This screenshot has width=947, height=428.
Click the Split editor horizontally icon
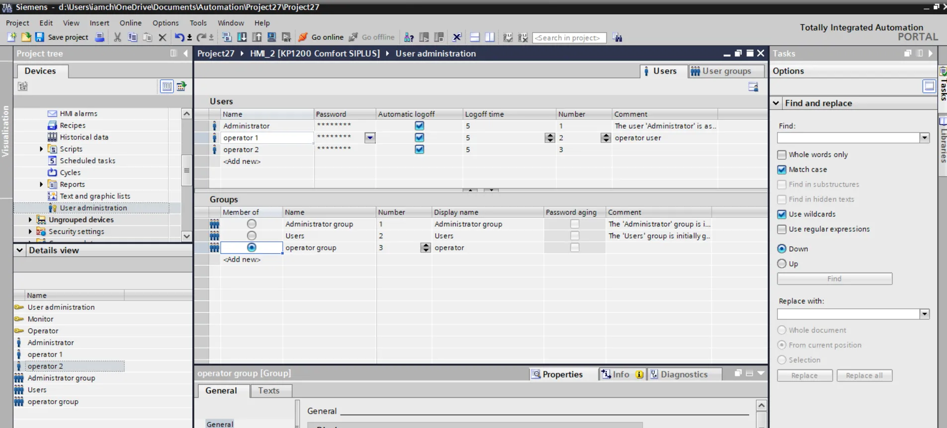click(x=475, y=37)
